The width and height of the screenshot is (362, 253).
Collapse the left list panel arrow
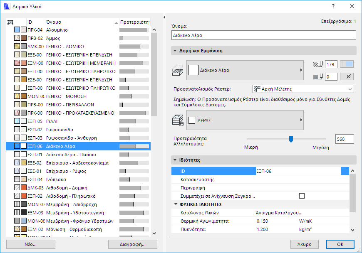coord(164,17)
